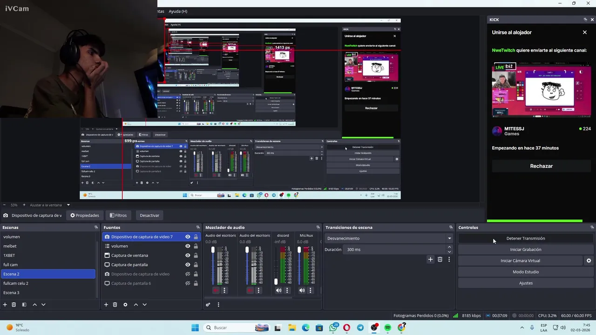Open Windows Start menu

click(x=195, y=328)
